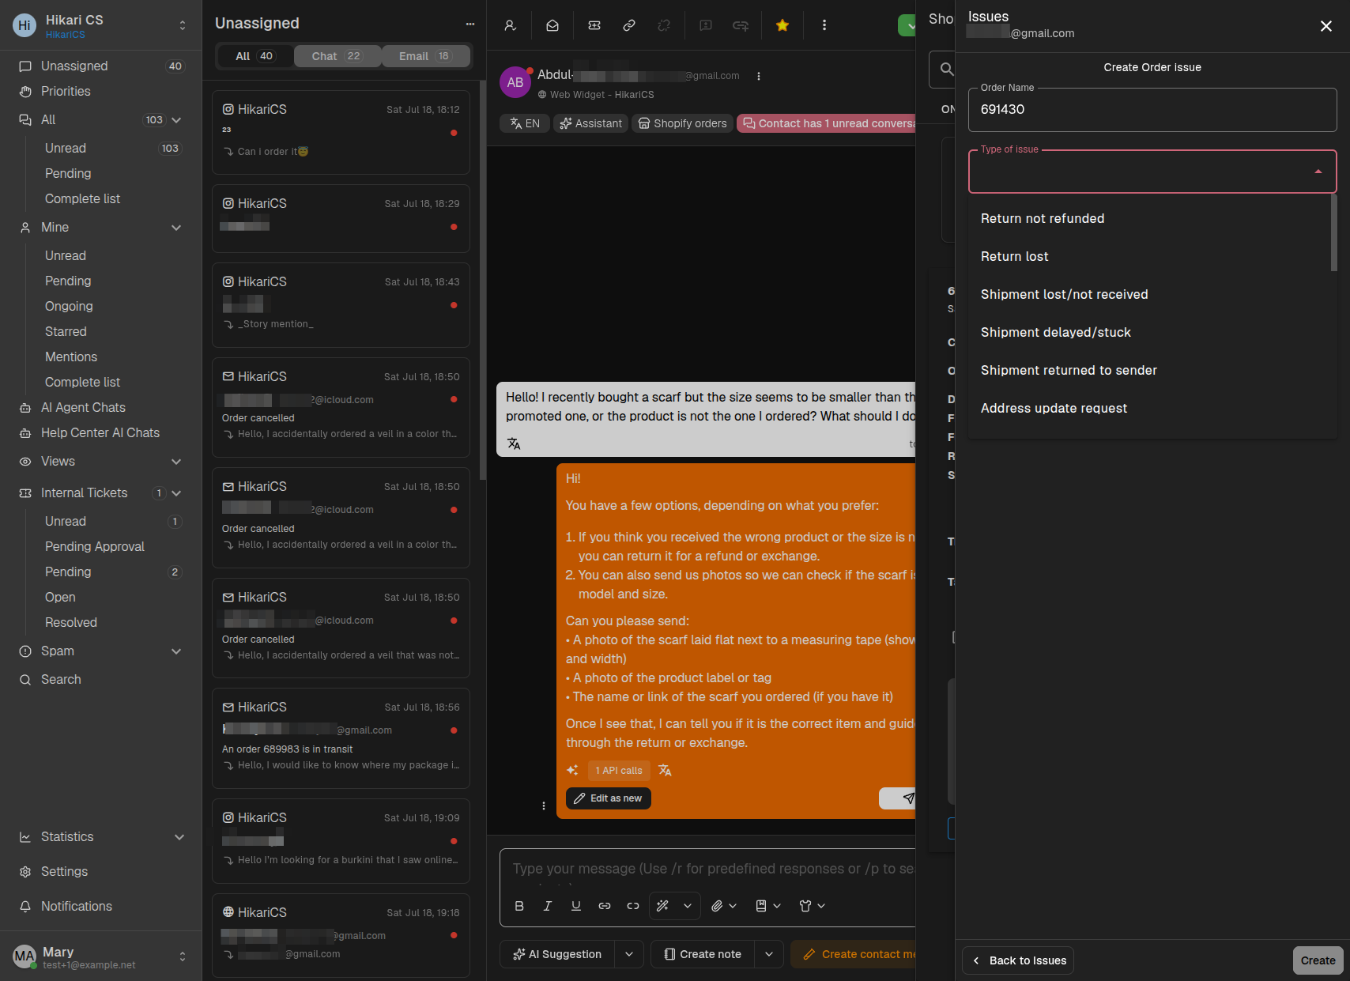Click the EN language tag

[x=525, y=123]
